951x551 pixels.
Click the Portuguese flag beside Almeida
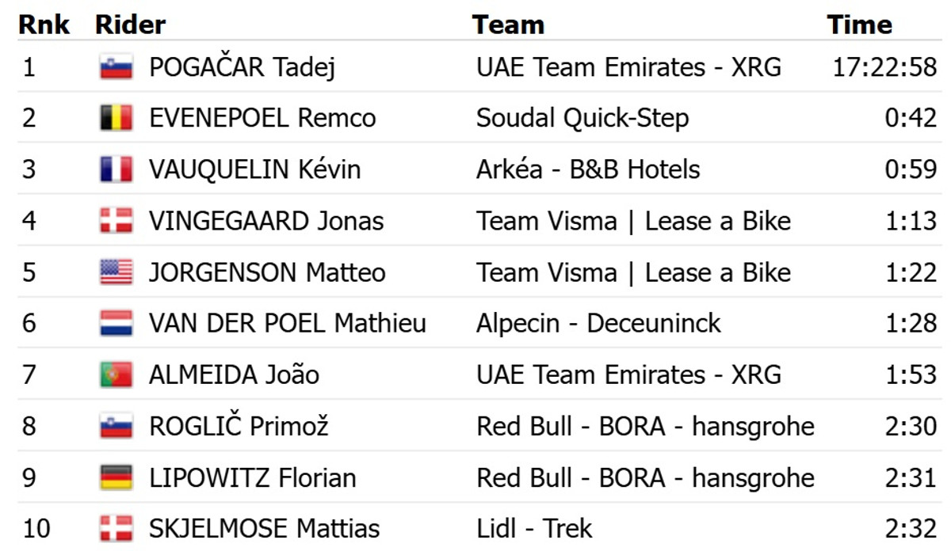[x=116, y=374]
